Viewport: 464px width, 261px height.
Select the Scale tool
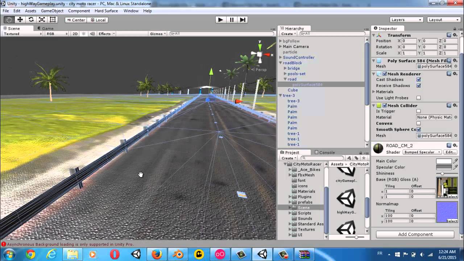[42, 20]
